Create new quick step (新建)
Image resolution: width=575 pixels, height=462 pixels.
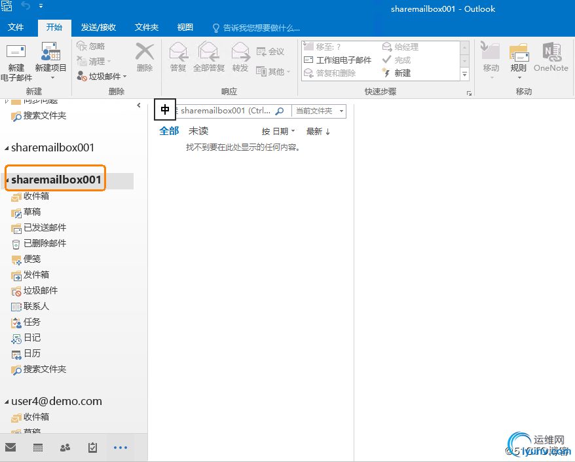(396, 73)
